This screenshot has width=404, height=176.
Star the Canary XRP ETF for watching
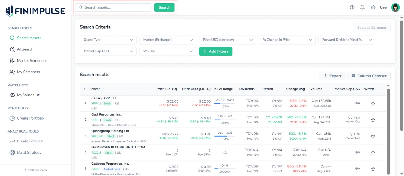click(x=373, y=103)
